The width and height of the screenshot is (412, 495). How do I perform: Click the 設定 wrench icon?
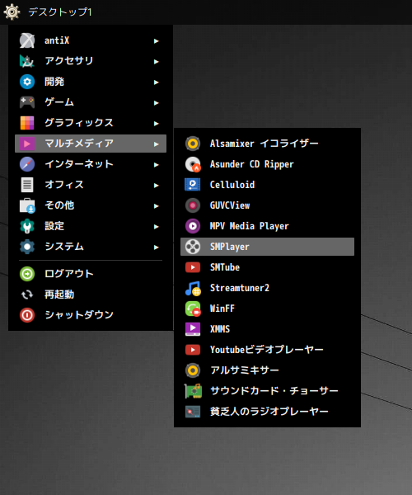pyautogui.click(x=27, y=226)
